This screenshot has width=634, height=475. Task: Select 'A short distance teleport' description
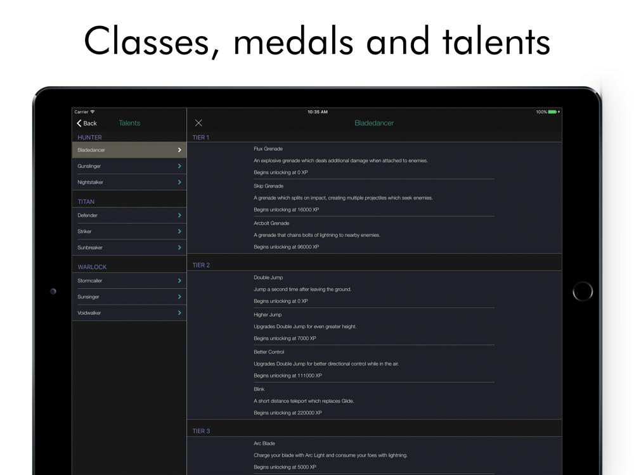tap(304, 401)
